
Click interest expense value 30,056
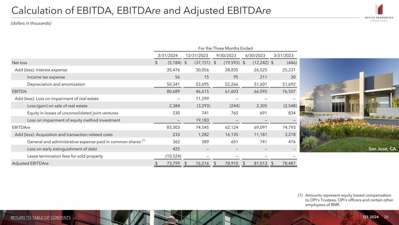tap(202, 70)
